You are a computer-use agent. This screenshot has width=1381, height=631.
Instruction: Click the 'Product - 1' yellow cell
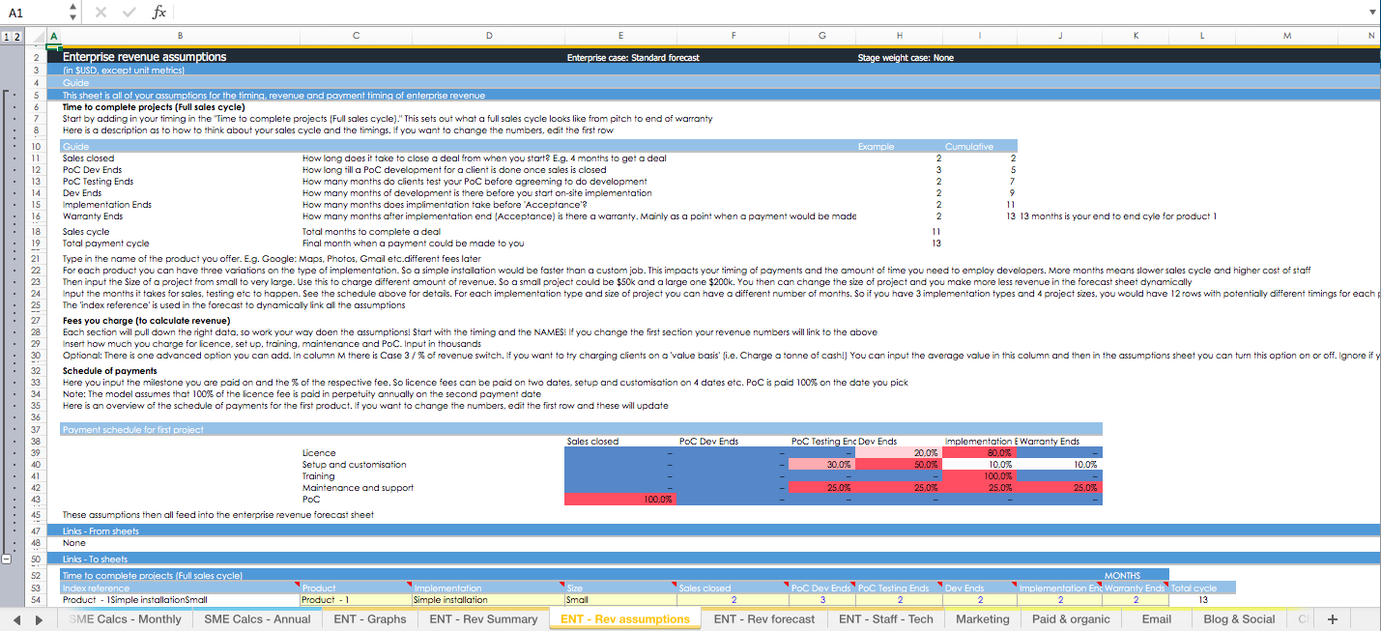pos(356,599)
